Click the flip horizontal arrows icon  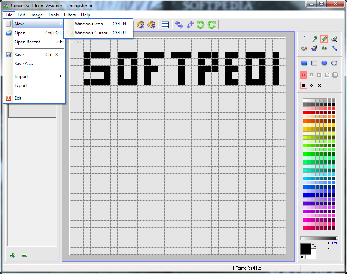click(x=179, y=25)
